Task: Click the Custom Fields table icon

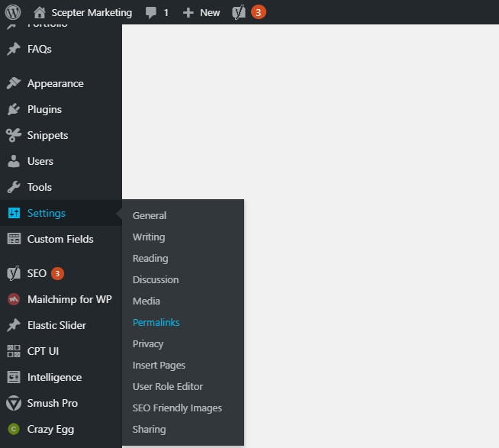Action: 14,239
